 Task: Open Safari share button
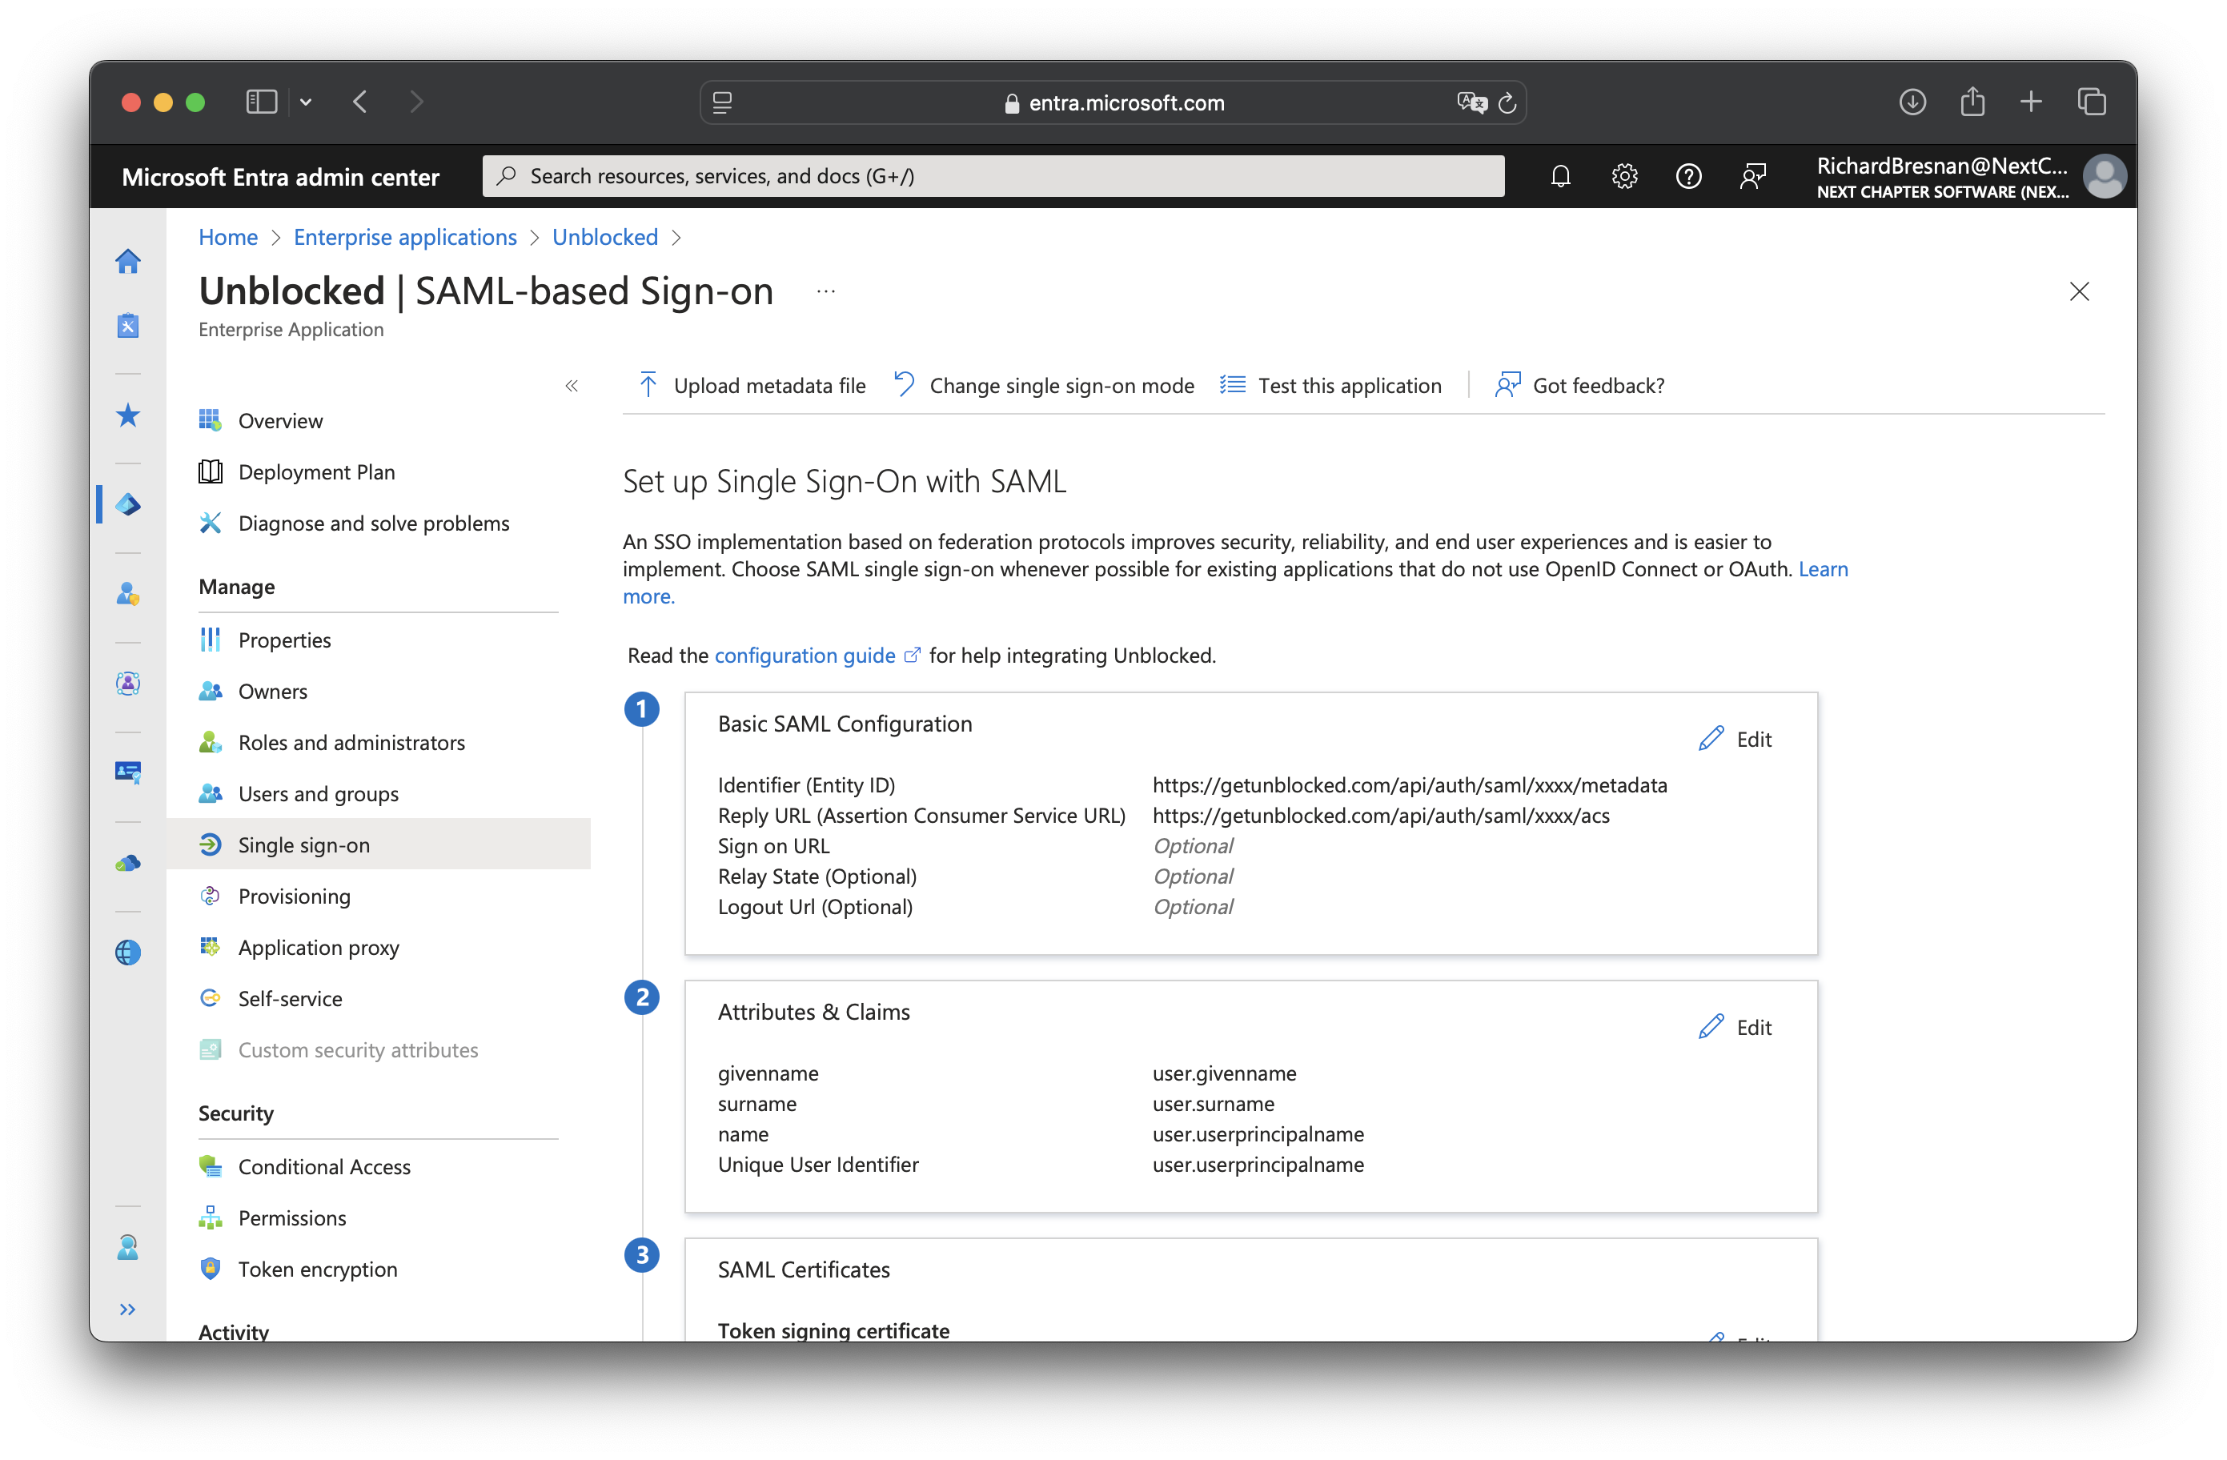tap(1972, 101)
